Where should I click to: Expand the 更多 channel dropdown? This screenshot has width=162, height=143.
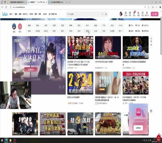121,31
